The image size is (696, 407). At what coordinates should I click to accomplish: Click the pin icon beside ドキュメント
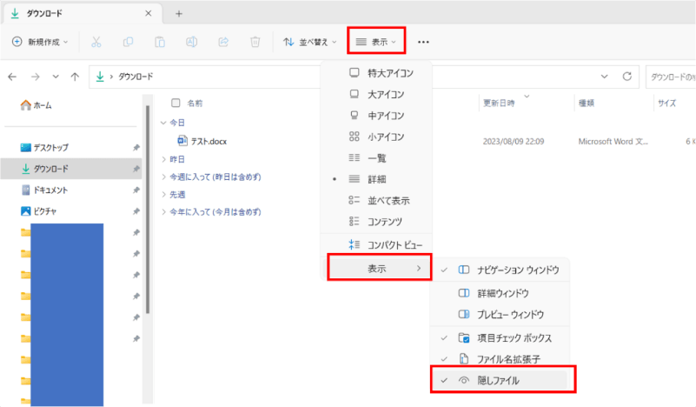click(136, 190)
